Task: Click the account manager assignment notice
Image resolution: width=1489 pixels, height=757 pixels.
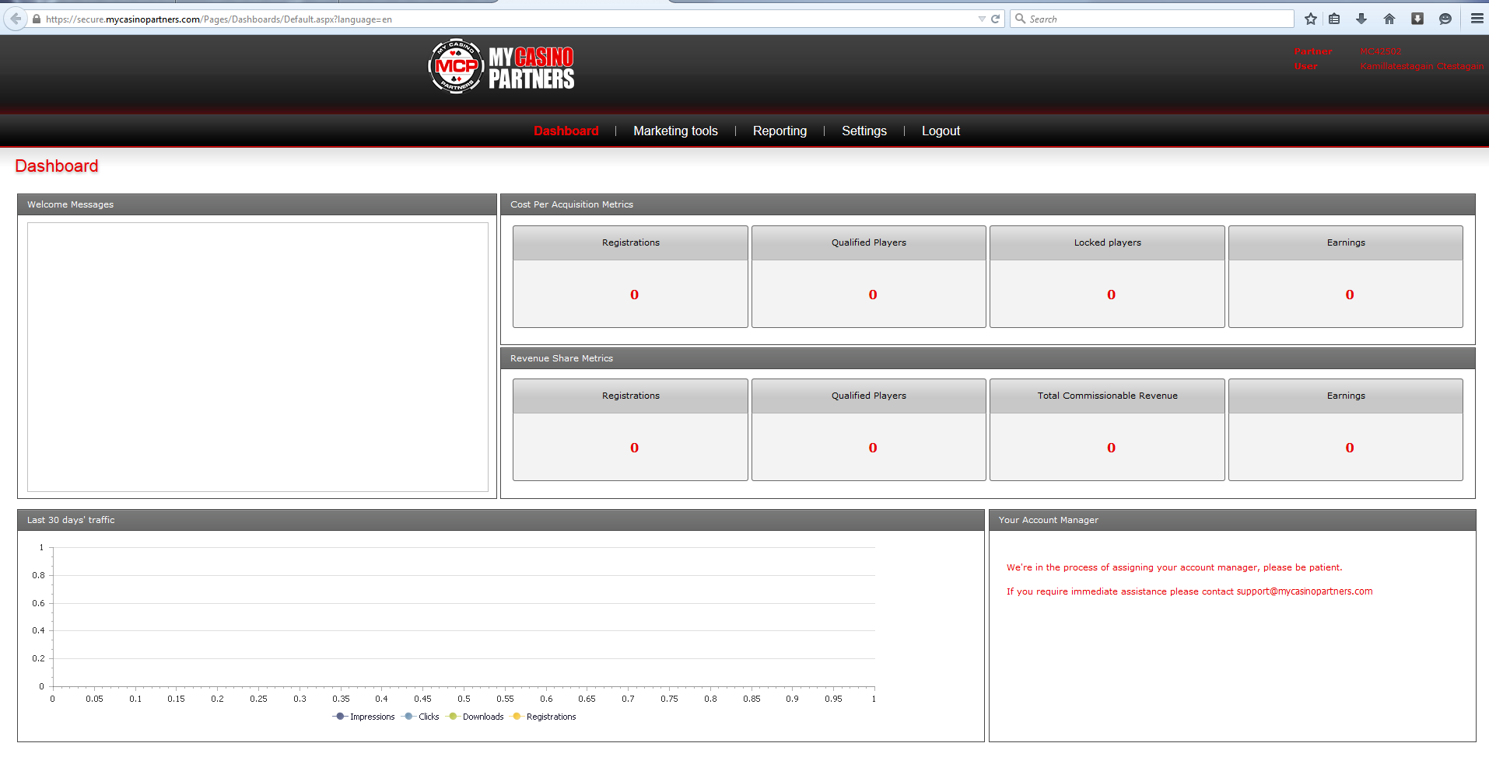Action: (x=1174, y=567)
